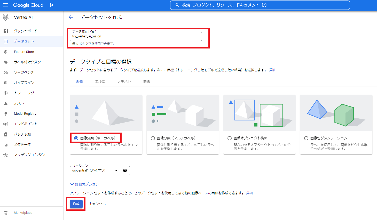Open the project selector dots icon
377x220 pixels.
(x=51, y=5)
